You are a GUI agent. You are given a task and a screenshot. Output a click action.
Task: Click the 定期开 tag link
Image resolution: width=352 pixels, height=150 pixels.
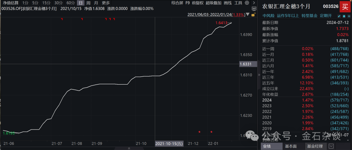pyautogui.click(x=326, y=16)
